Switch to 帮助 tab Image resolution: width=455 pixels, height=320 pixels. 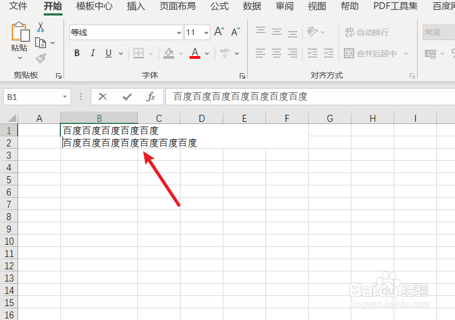350,6
